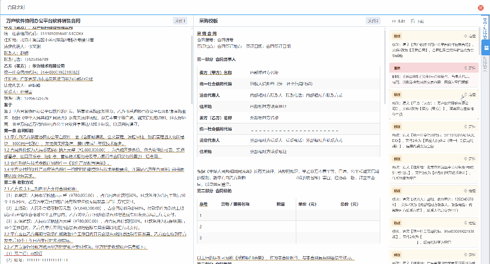This screenshot has width=490, height=264.
Task: Click 定位 on the 91110108MA01A3C credit code card
Action: pyautogui.click(x=470, y=127)
